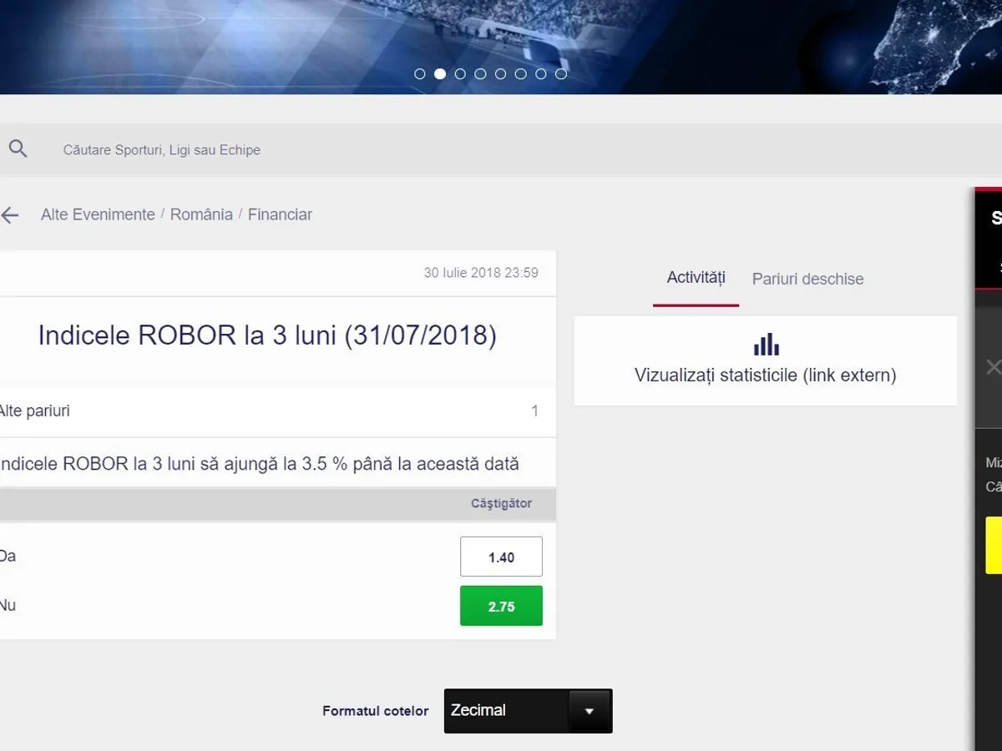Navigate to the România breadcrumb
The width and height of the screenshot is (1002, 751).
click(x=201, y=214)
